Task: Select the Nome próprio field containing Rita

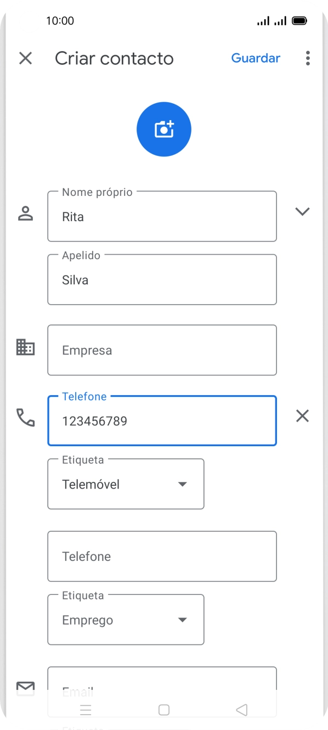Action: [x=162, y=216]
